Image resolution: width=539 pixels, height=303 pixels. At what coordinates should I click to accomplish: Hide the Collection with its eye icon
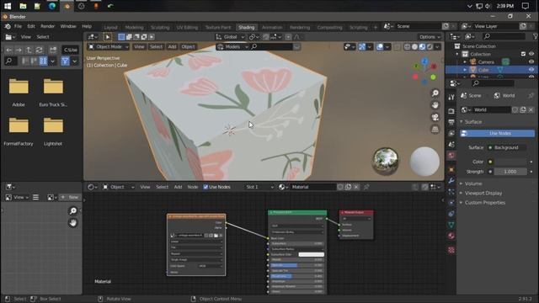click(531, 54)
